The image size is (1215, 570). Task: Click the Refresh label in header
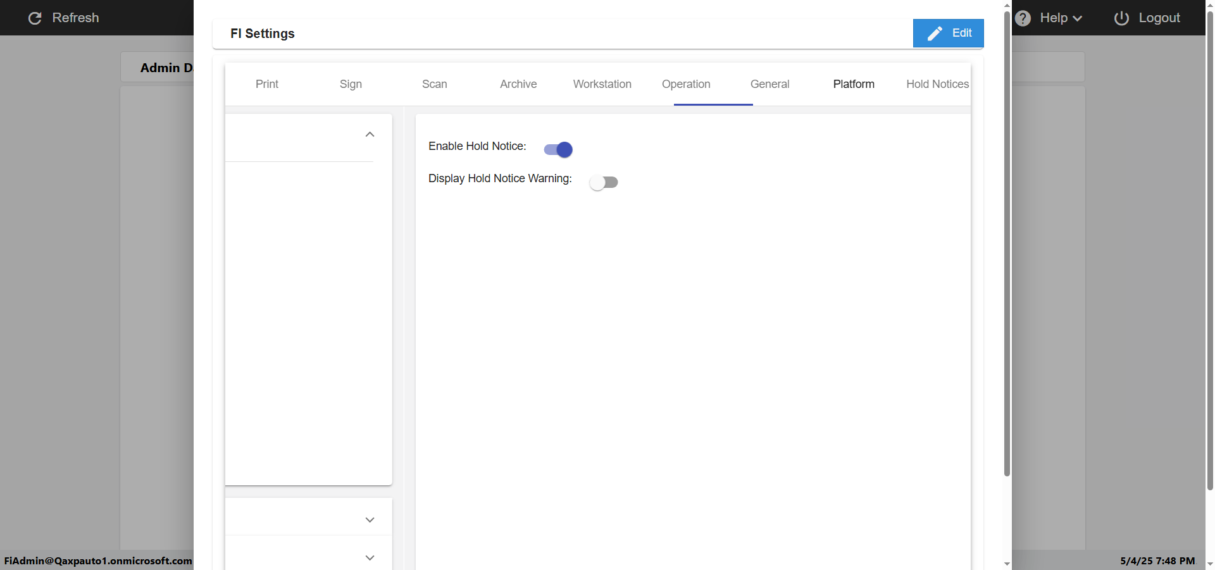75,18
